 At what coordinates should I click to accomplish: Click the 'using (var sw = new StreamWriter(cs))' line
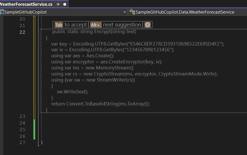tap(93, 80)
